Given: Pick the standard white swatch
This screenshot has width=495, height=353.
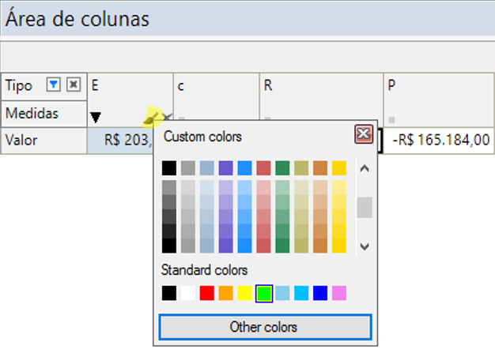Looking at the screenshot, I should pos(188,293).
